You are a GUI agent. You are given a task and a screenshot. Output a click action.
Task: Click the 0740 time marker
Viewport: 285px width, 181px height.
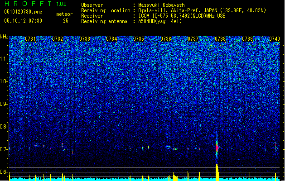point(275,39)
